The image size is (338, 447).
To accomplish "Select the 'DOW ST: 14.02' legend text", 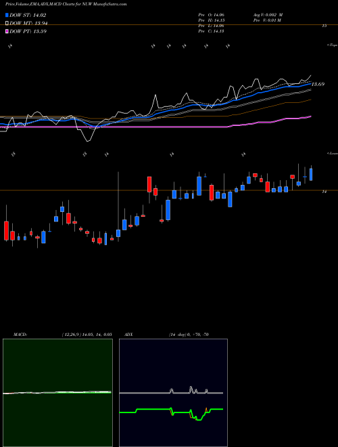I will (28, 15).
